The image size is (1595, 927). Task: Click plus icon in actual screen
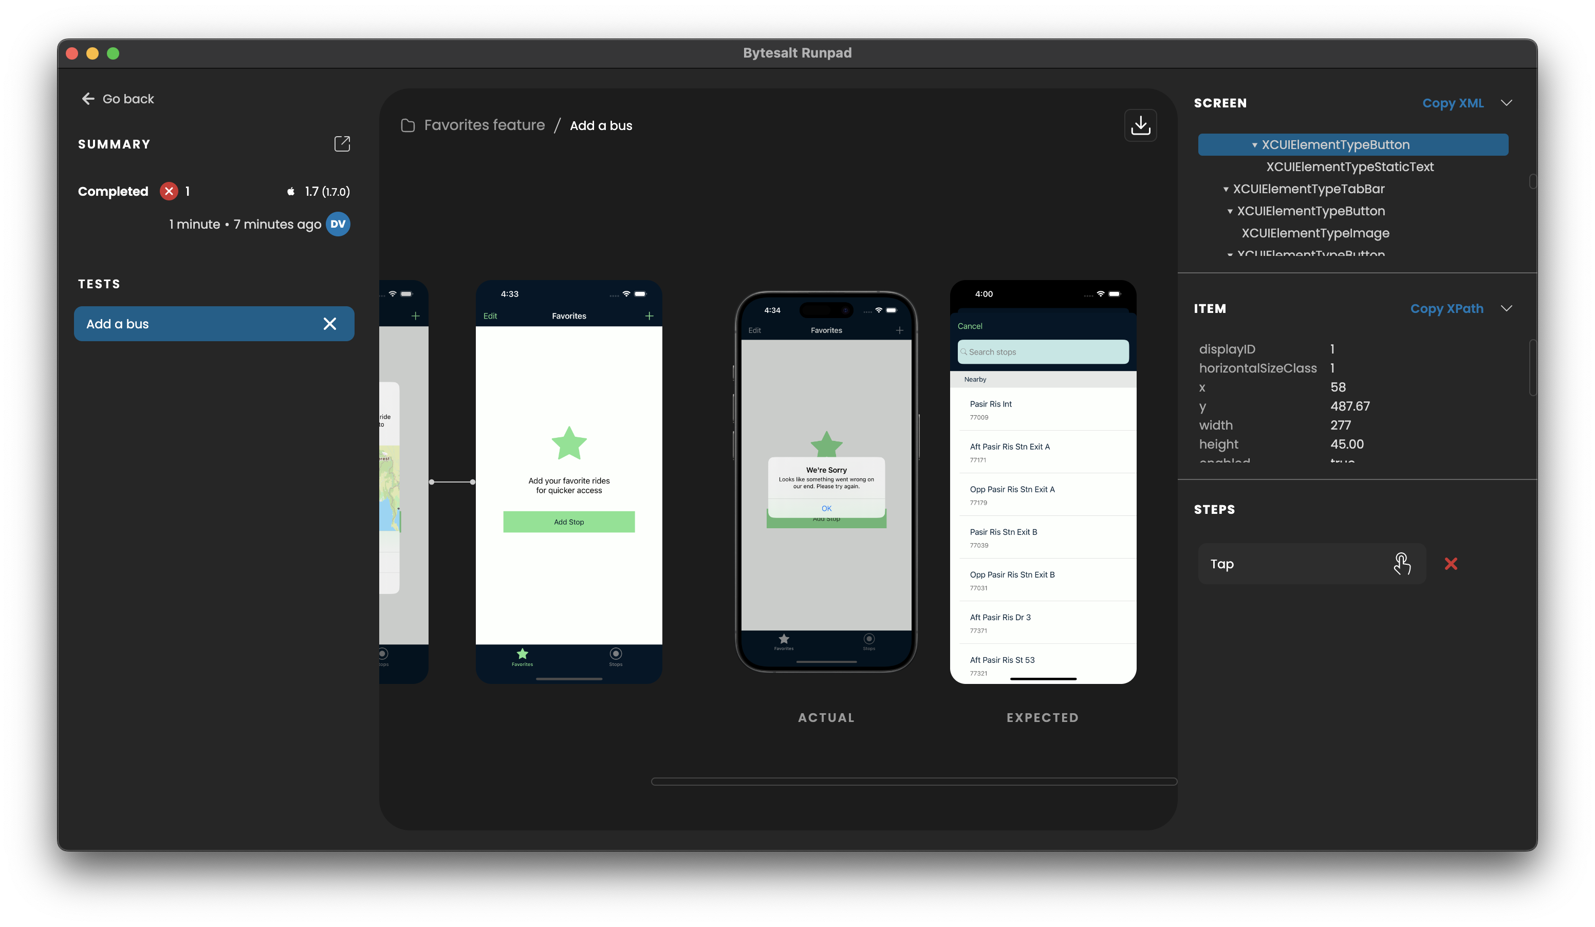pos(899,330)
